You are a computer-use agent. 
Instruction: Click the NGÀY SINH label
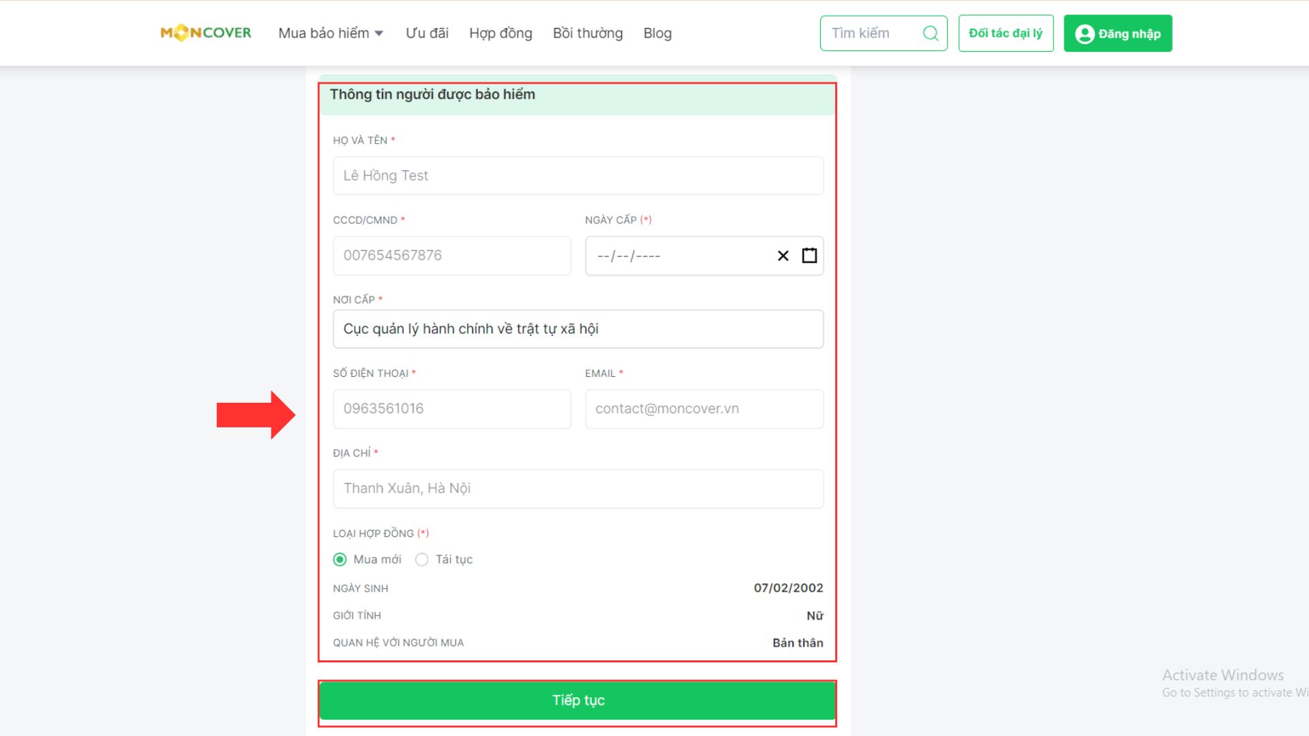pos(361,588)
